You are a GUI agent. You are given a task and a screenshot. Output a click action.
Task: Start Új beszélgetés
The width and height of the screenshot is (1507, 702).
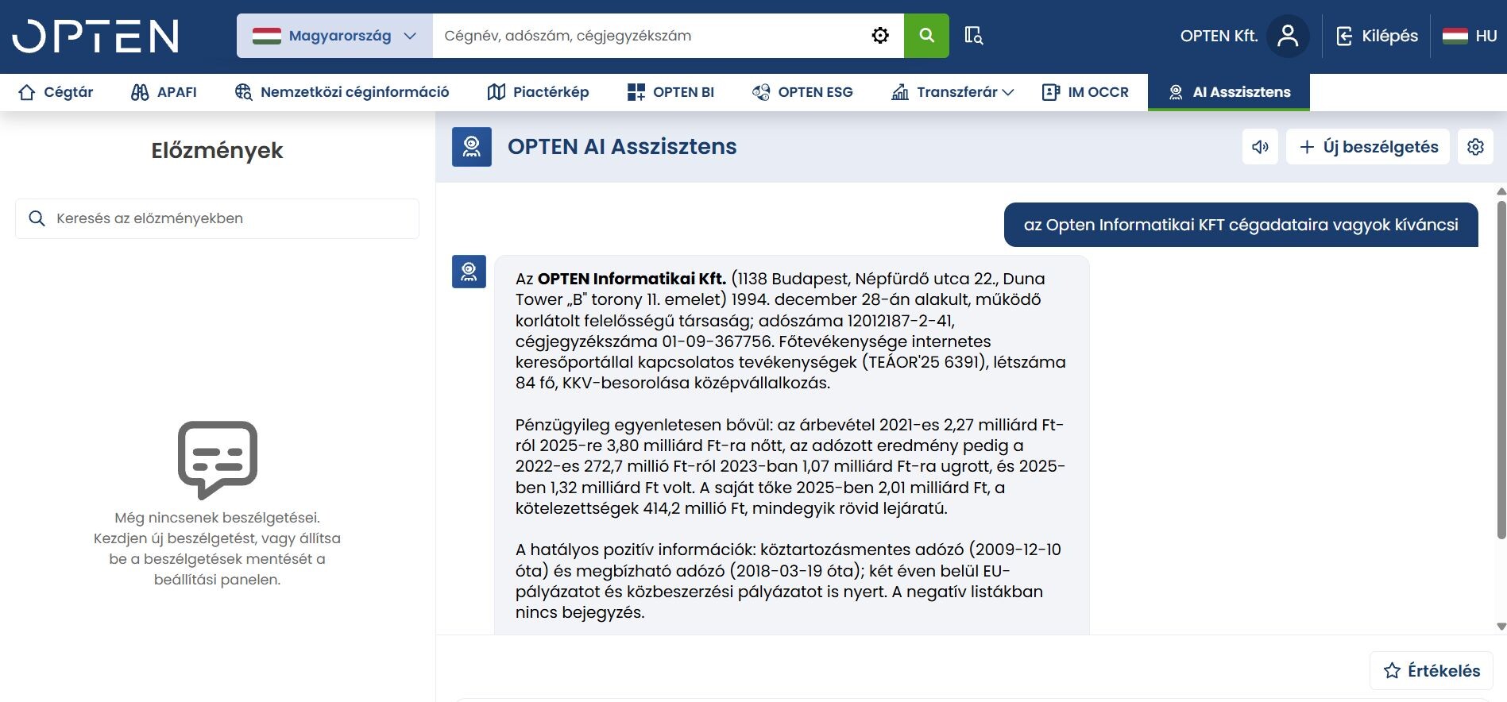[1368, 147]
